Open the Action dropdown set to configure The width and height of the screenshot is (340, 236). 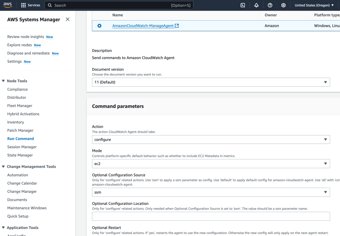click(211, 139)
